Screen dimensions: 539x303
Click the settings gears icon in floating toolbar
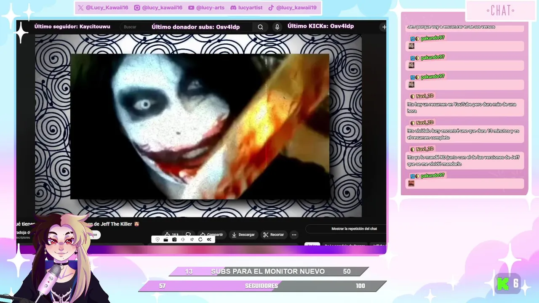(x=209, y=239)
